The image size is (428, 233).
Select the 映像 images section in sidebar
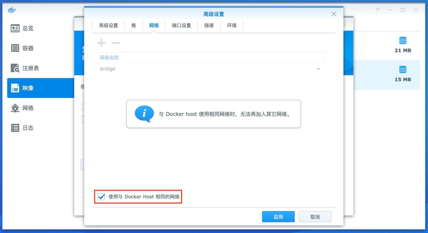[x=40, y=88]
